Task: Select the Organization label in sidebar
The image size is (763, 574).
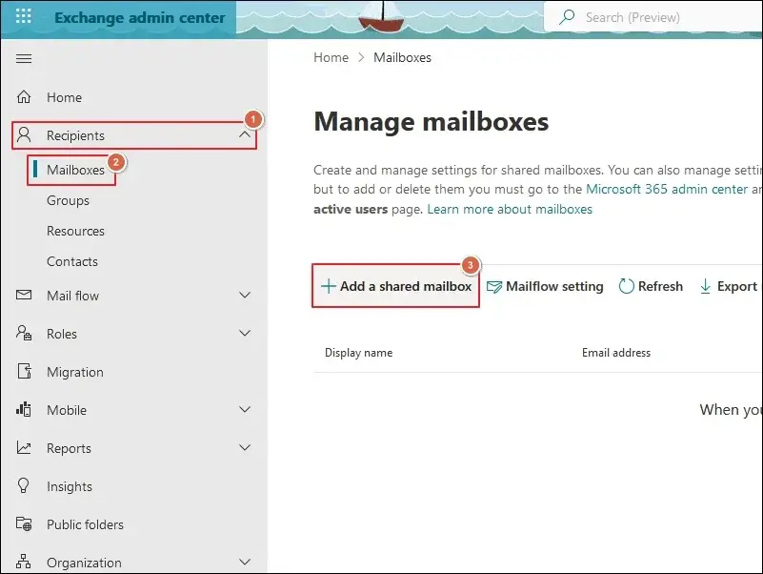Action: coord(84,563)
